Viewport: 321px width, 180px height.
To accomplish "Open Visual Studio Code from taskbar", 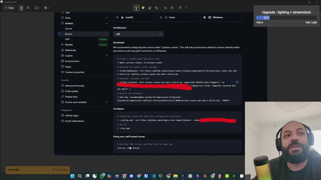I will [153, 176].
